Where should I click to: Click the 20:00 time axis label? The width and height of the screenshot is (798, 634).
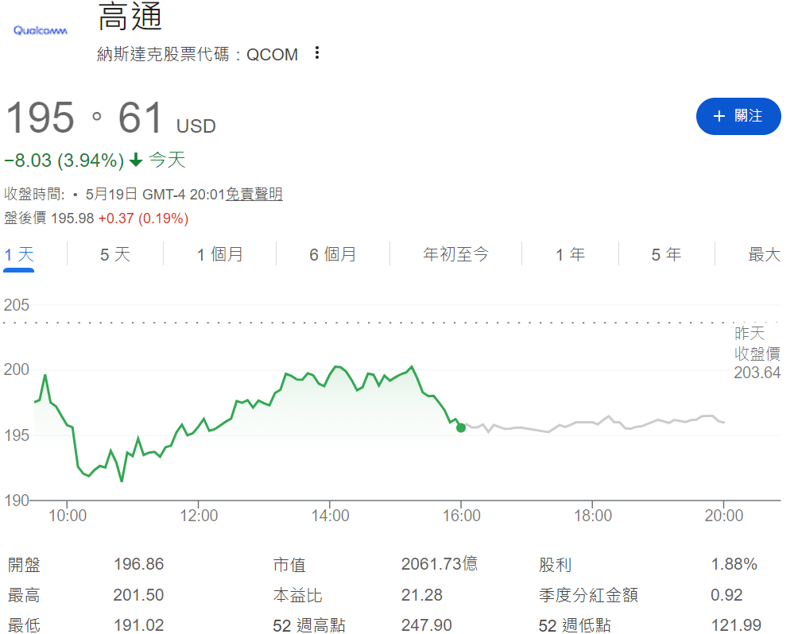pos(724,516)
